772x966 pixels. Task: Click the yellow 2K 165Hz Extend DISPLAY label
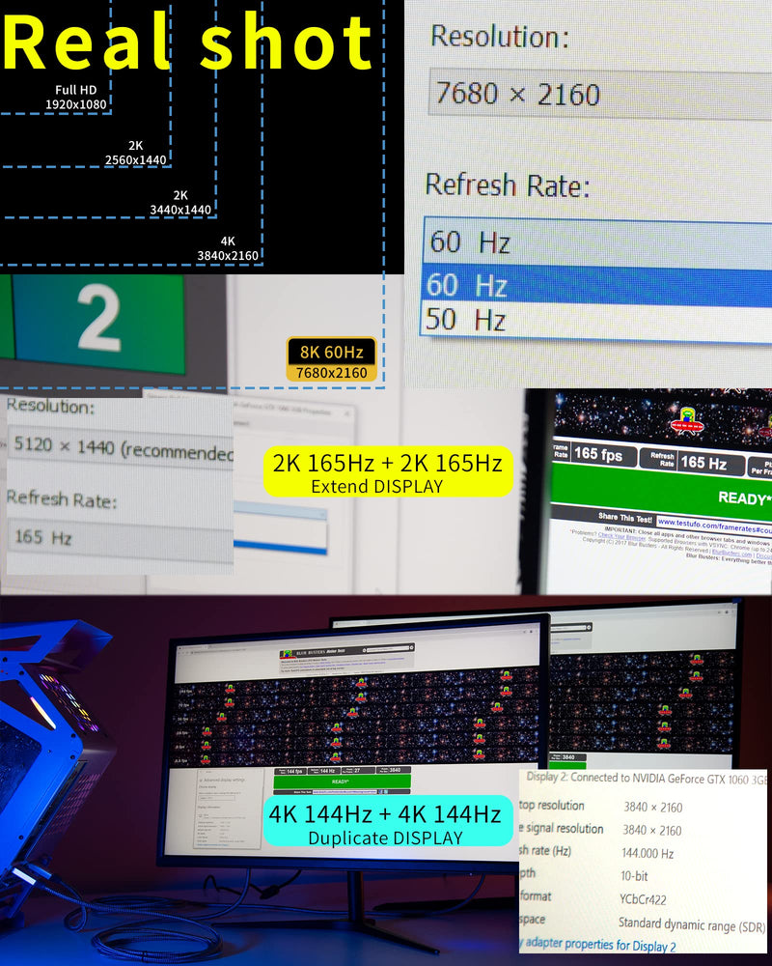coord(388,472)
